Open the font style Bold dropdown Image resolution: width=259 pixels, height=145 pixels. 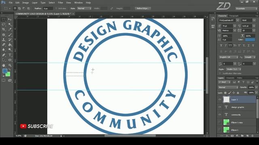(254, 20)
